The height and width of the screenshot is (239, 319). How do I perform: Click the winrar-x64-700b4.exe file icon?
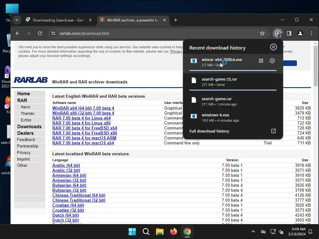[x=194, y=61]
